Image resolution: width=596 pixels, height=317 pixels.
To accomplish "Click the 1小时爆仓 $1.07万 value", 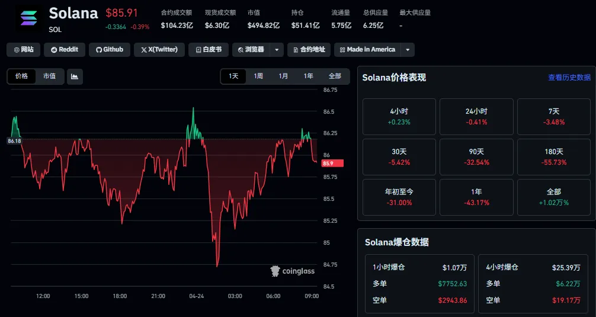I will (454, 268).
